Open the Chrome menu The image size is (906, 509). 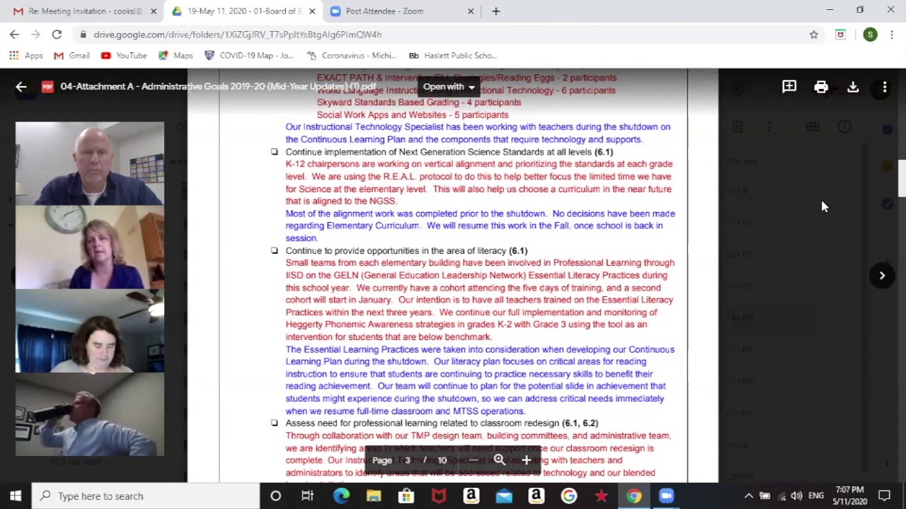[x=891, y=34]
